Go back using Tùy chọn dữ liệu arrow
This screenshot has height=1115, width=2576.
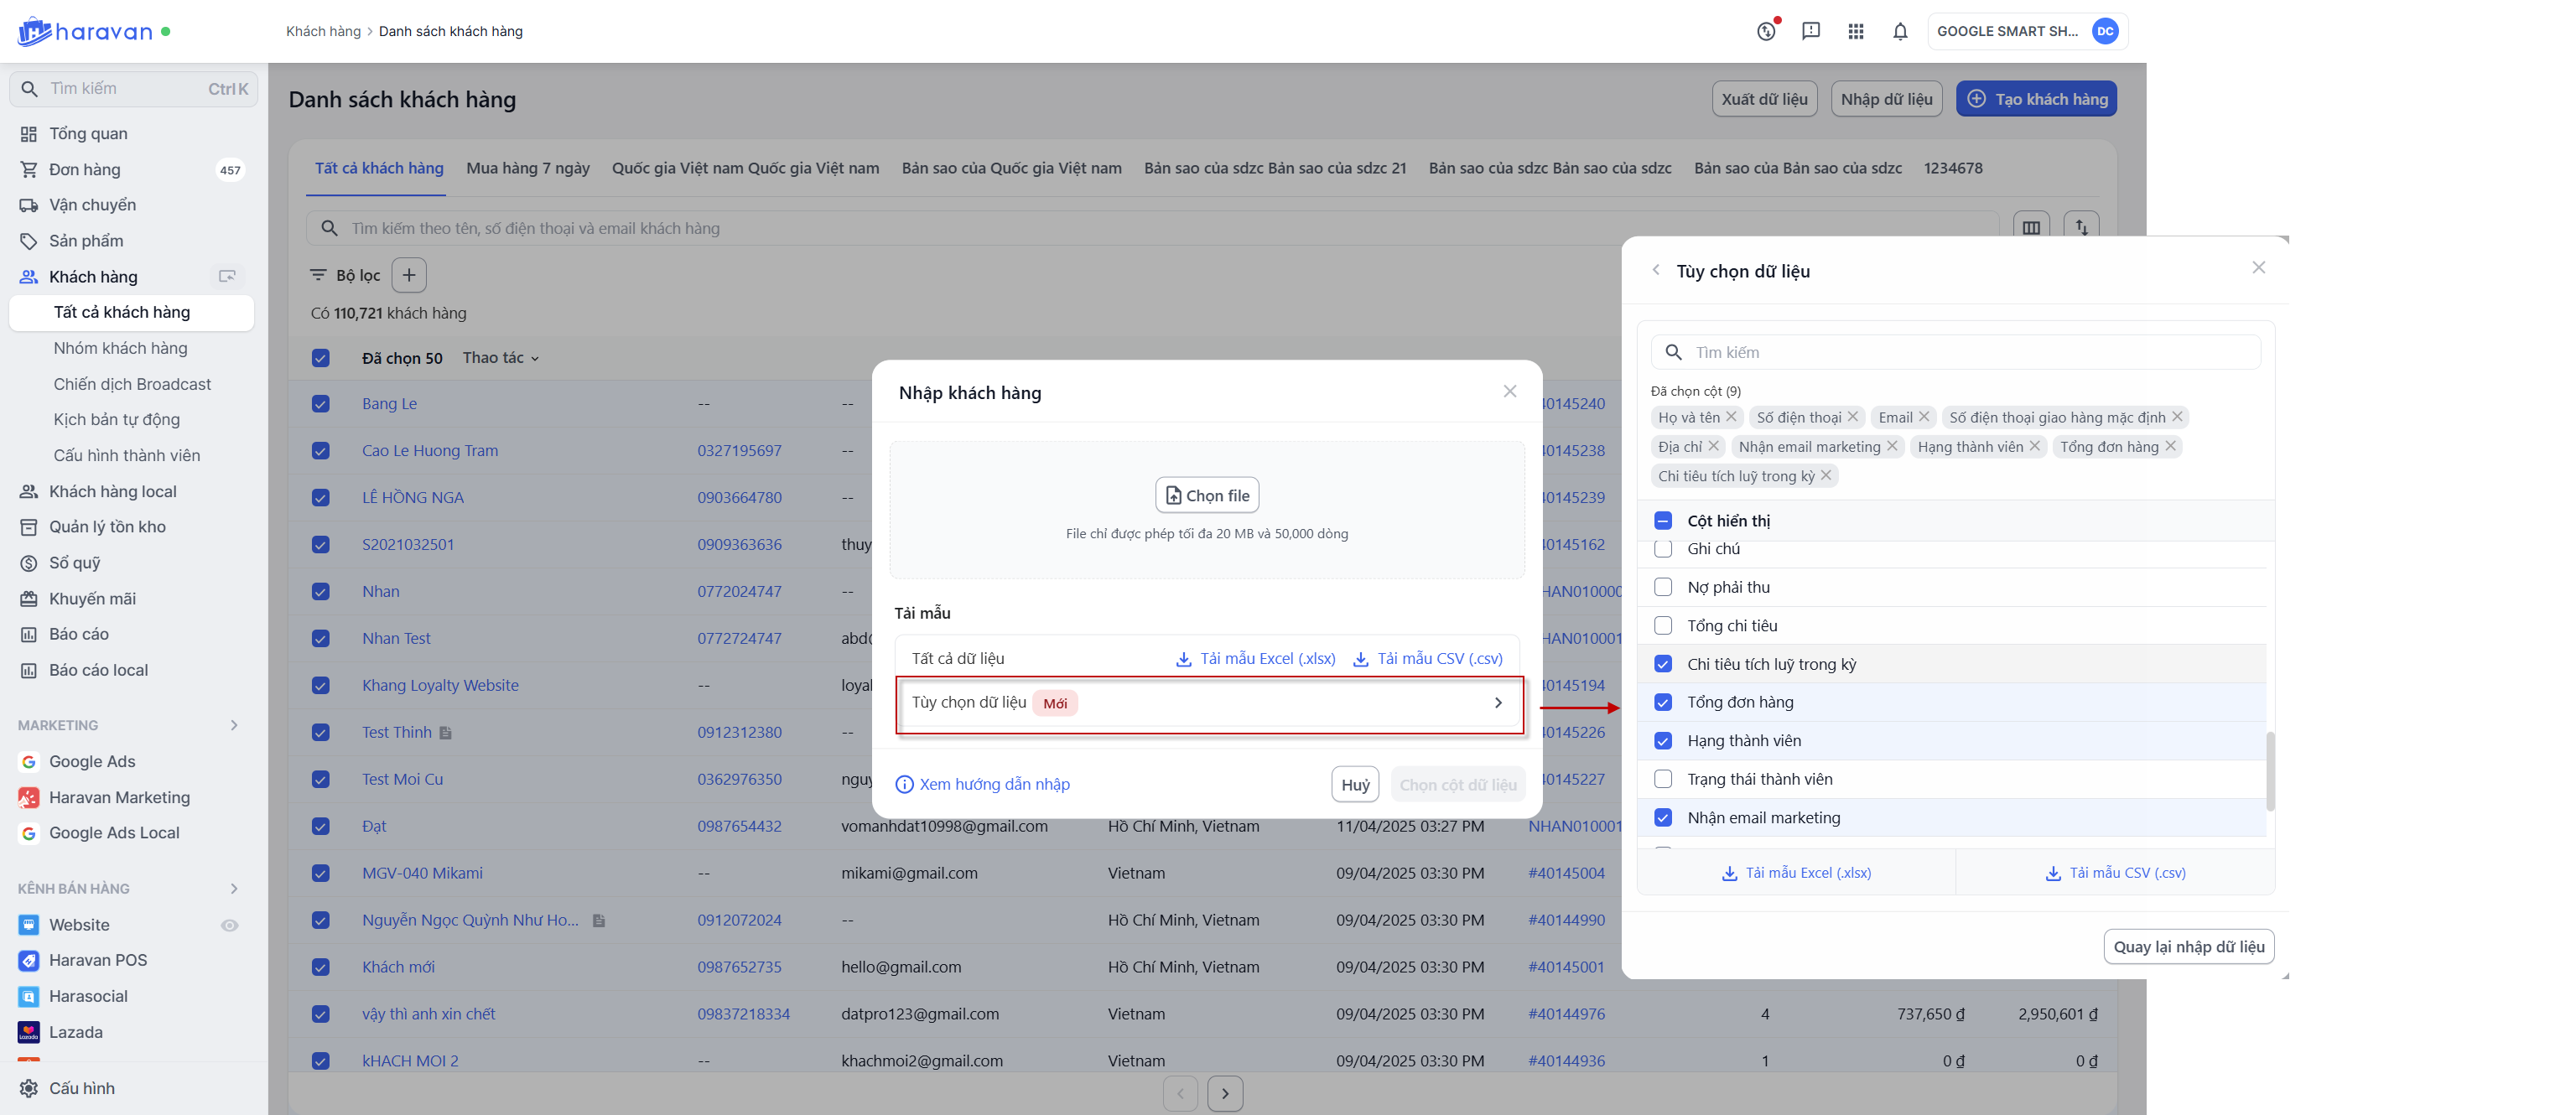[x=1656, y=270]
